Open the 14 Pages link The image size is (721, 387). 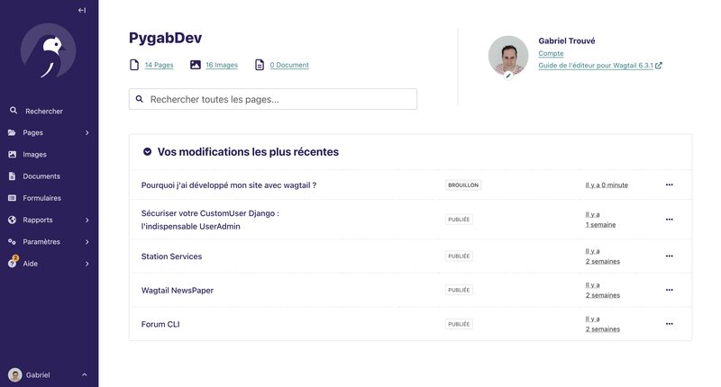coord(160,65)
